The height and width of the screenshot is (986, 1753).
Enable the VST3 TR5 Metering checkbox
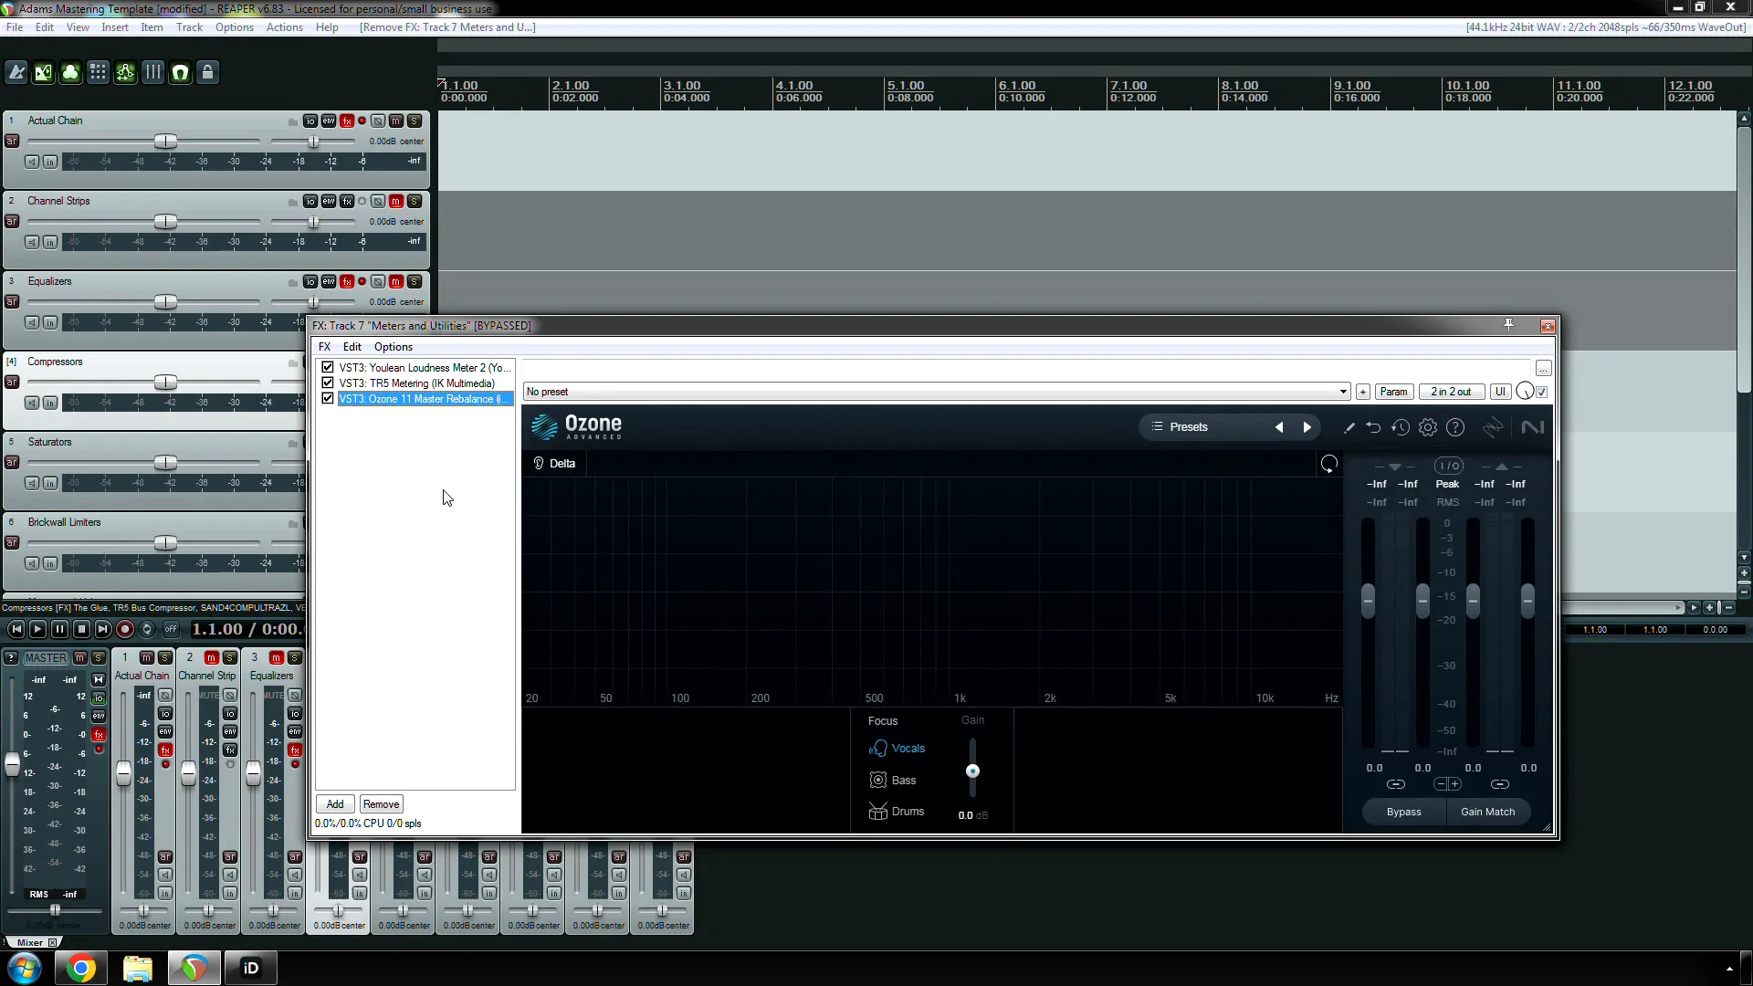(328, 383)
